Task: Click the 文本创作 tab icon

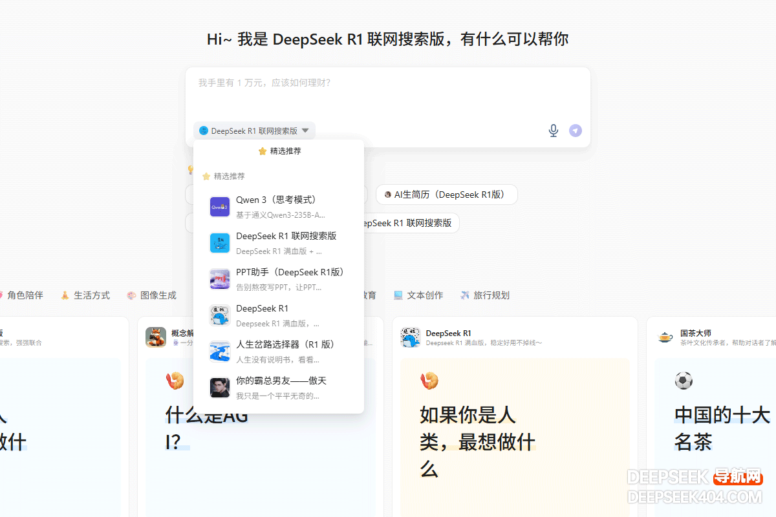Action: pos(398,295)
